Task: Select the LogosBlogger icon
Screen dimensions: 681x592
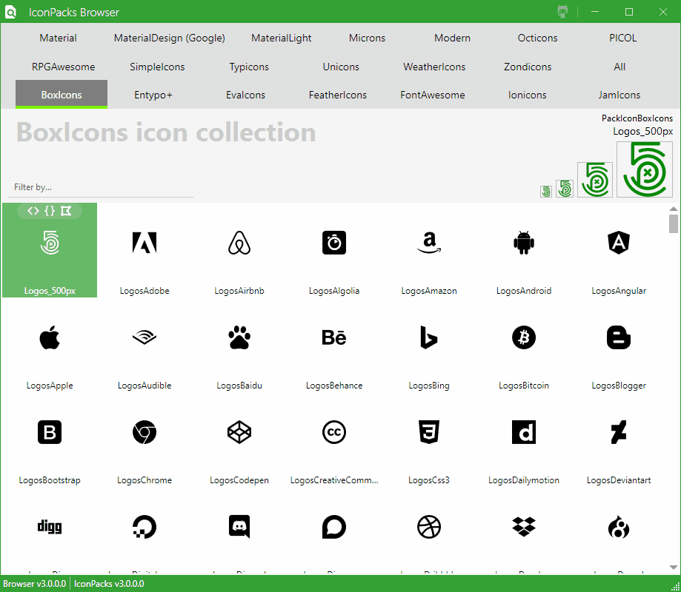Action: (x=619, y=337)
